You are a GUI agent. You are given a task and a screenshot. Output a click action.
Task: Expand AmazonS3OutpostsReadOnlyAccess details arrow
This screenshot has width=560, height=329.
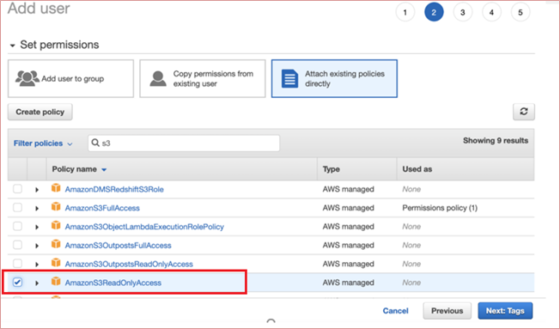coord(37,265)
